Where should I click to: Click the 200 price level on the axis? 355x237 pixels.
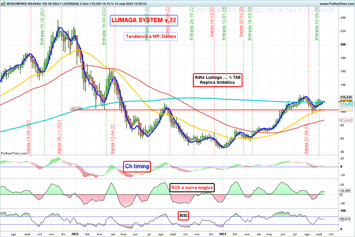coord(343,44)
